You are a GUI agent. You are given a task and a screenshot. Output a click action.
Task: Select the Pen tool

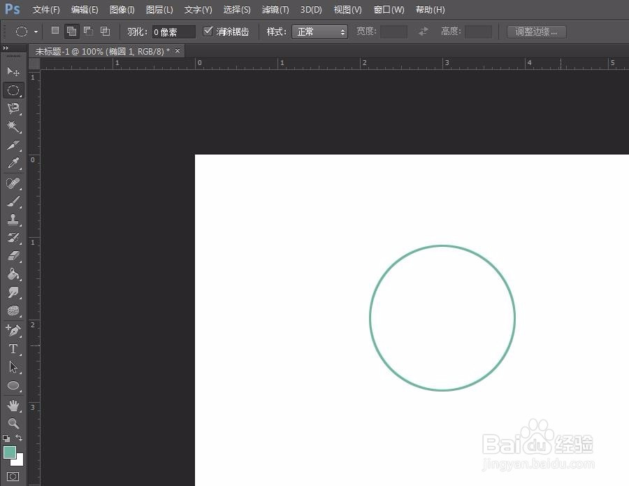point(13,330)
